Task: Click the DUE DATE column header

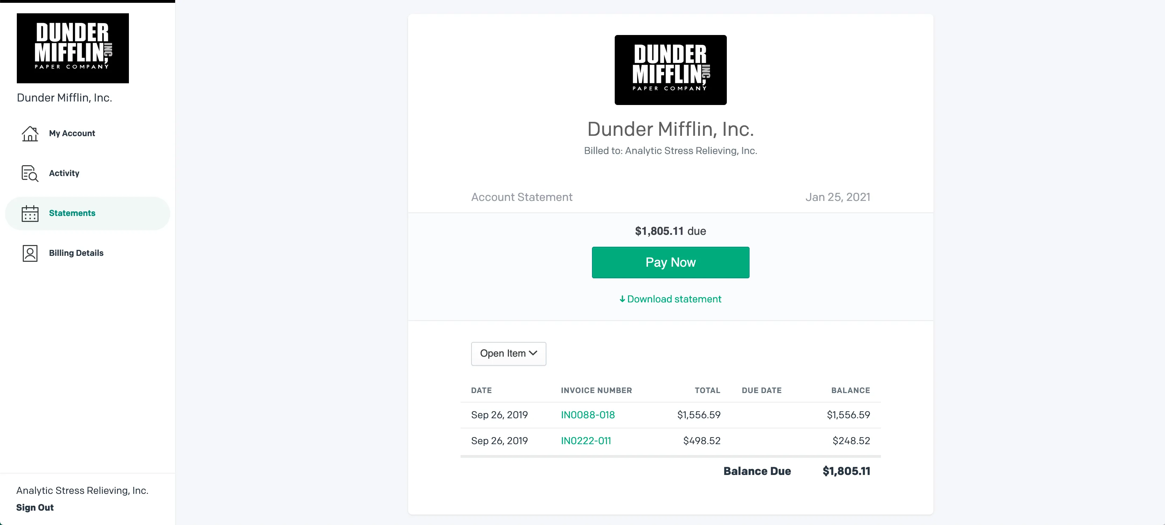Action: (x=761, y=390)
